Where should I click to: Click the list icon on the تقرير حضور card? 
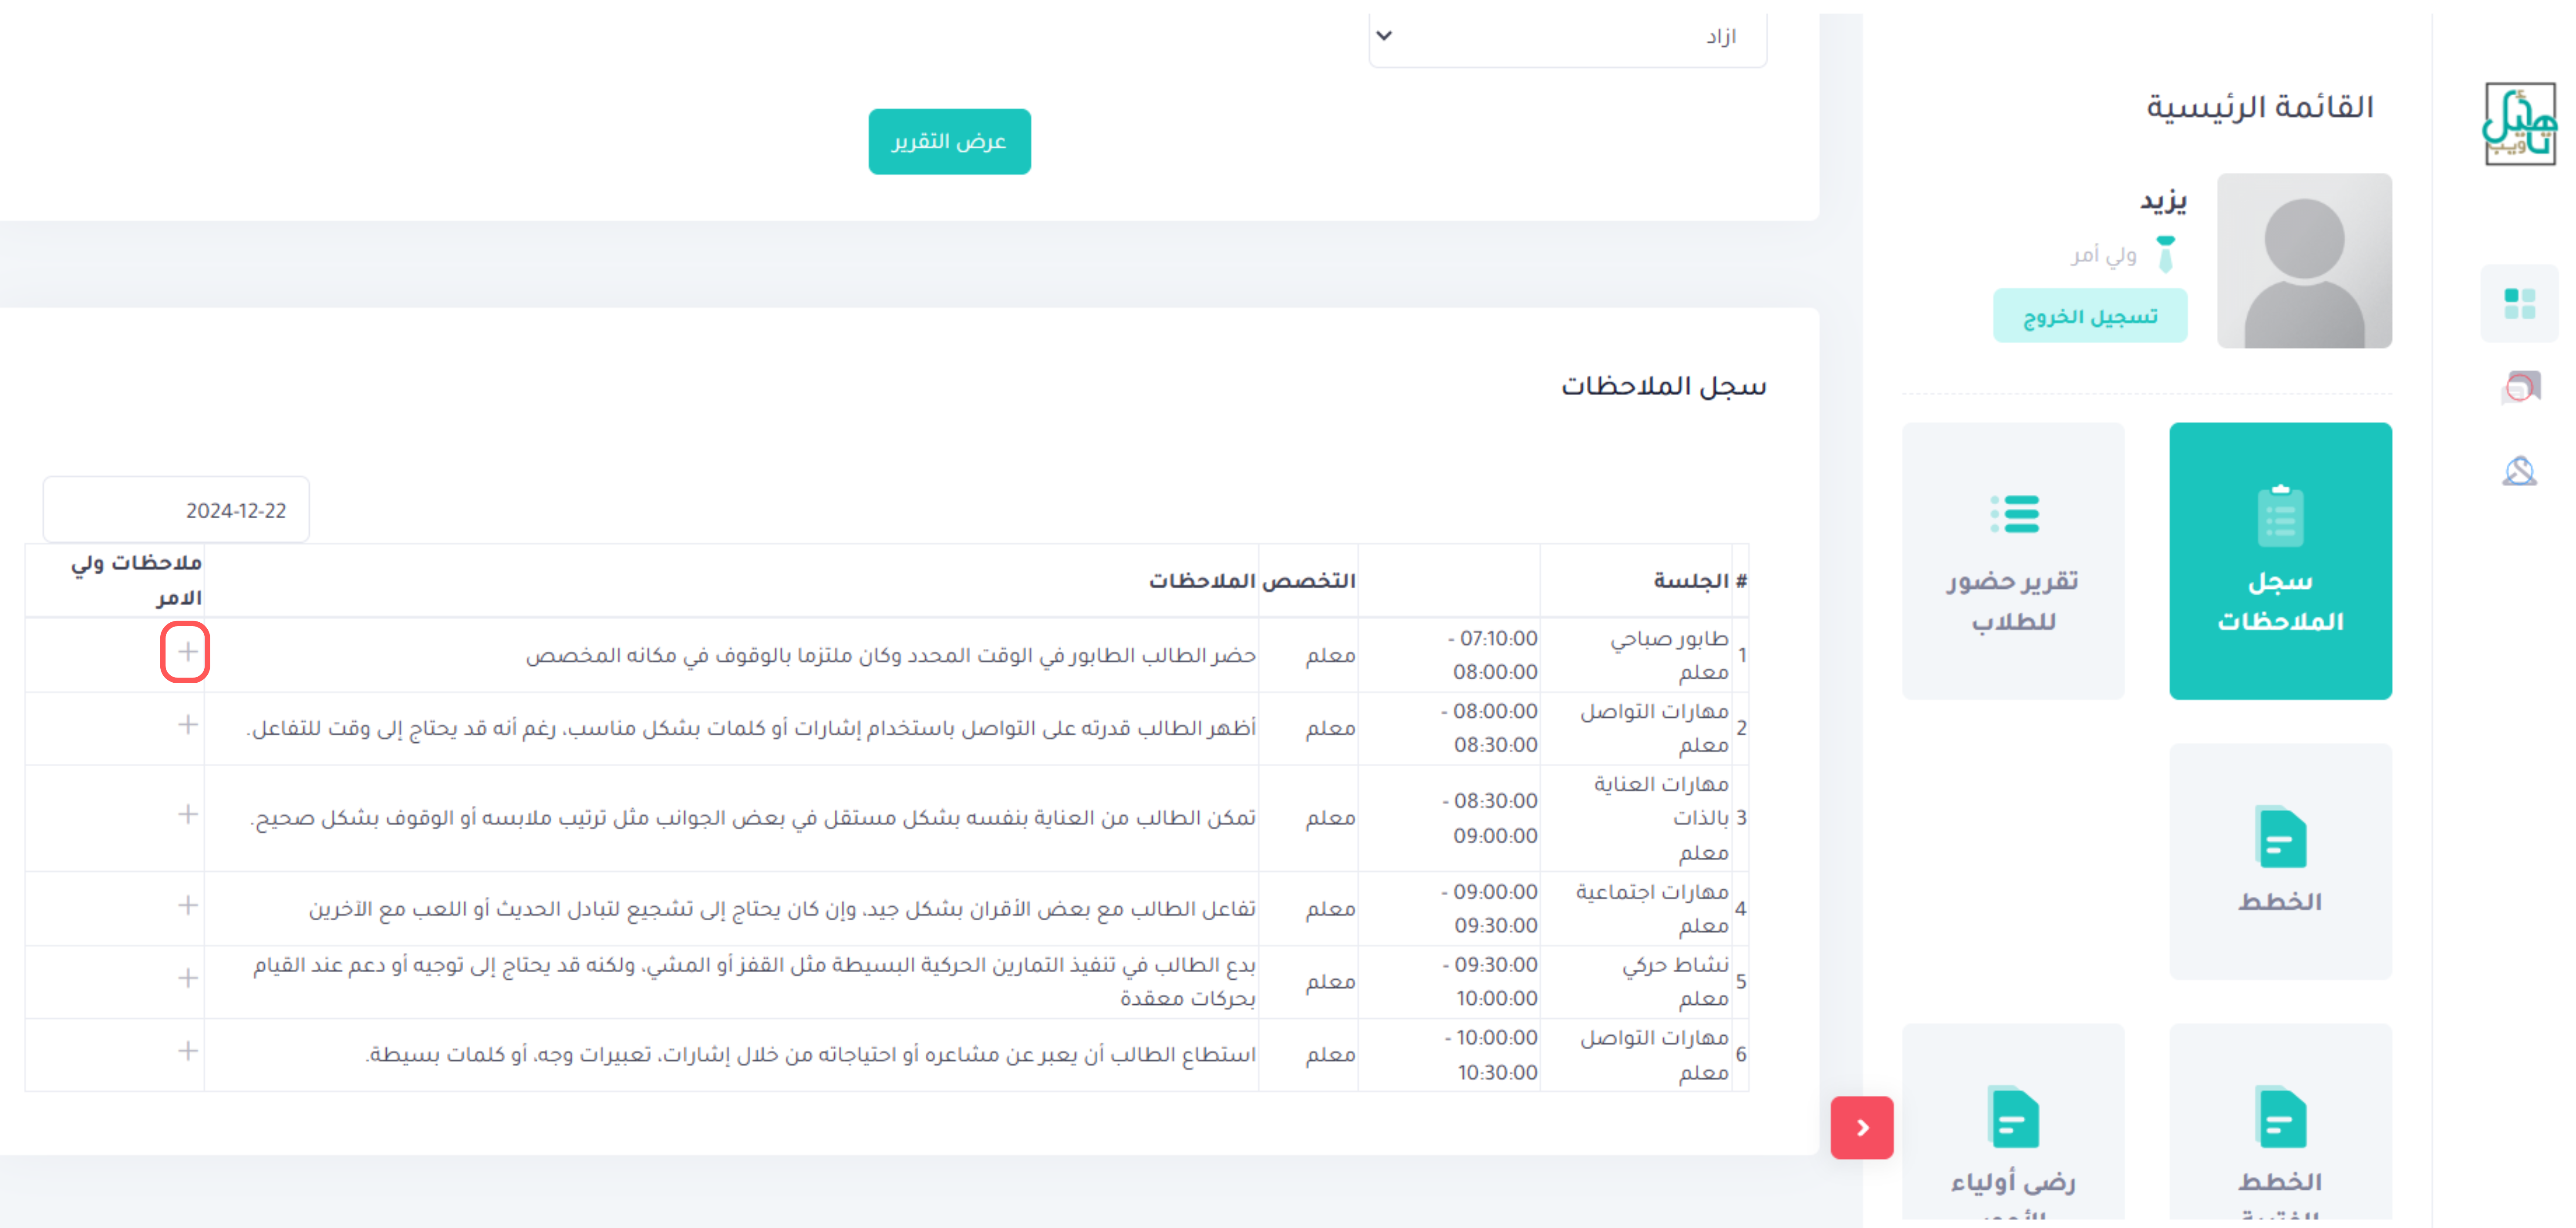[2014, 513]
